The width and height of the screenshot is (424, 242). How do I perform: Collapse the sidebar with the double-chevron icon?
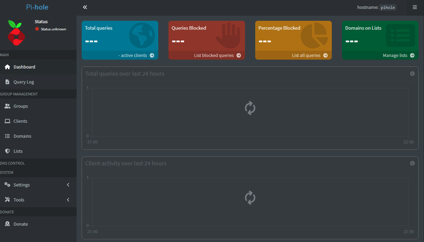(x=85, y=7)
